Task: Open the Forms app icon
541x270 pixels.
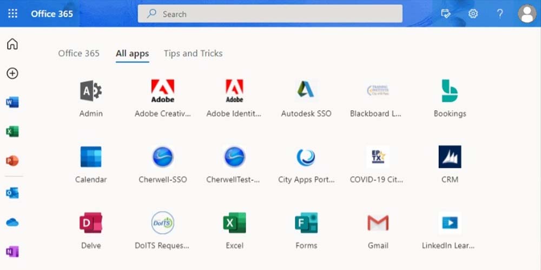Action: pos(306,223)
